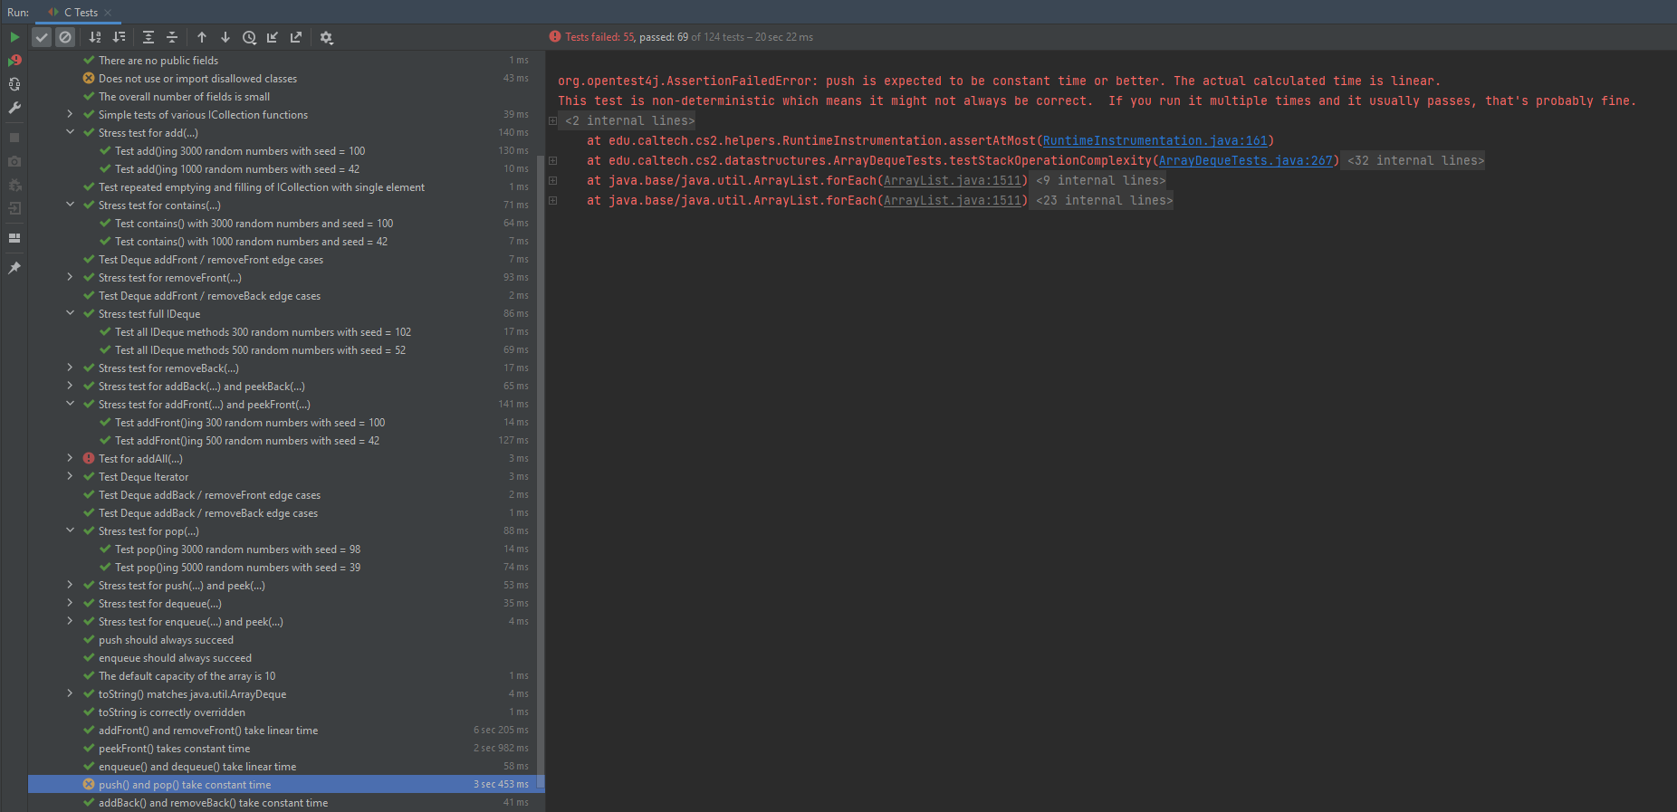This screenshot has height=812, width=1677.
Task: Sort tests by duration
Action: click(119, 37)
